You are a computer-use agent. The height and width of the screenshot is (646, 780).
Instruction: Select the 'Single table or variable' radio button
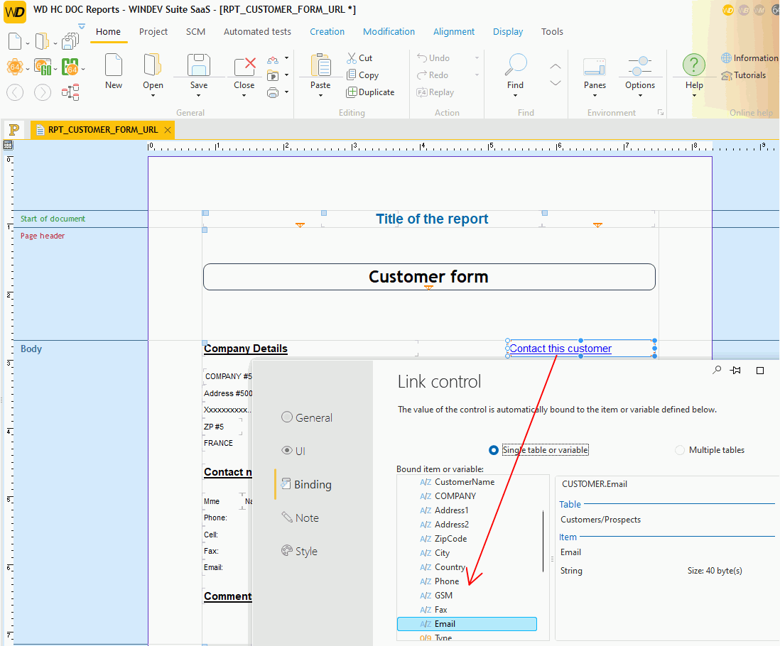pyautogui.click(x=494, y=450)
